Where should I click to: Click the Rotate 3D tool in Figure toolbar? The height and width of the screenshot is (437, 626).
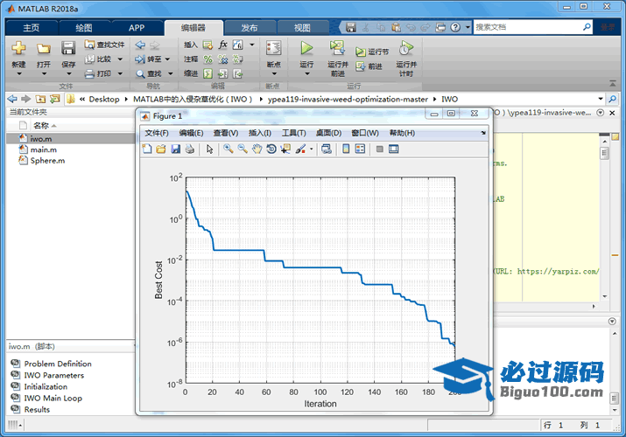pos(271,149)
